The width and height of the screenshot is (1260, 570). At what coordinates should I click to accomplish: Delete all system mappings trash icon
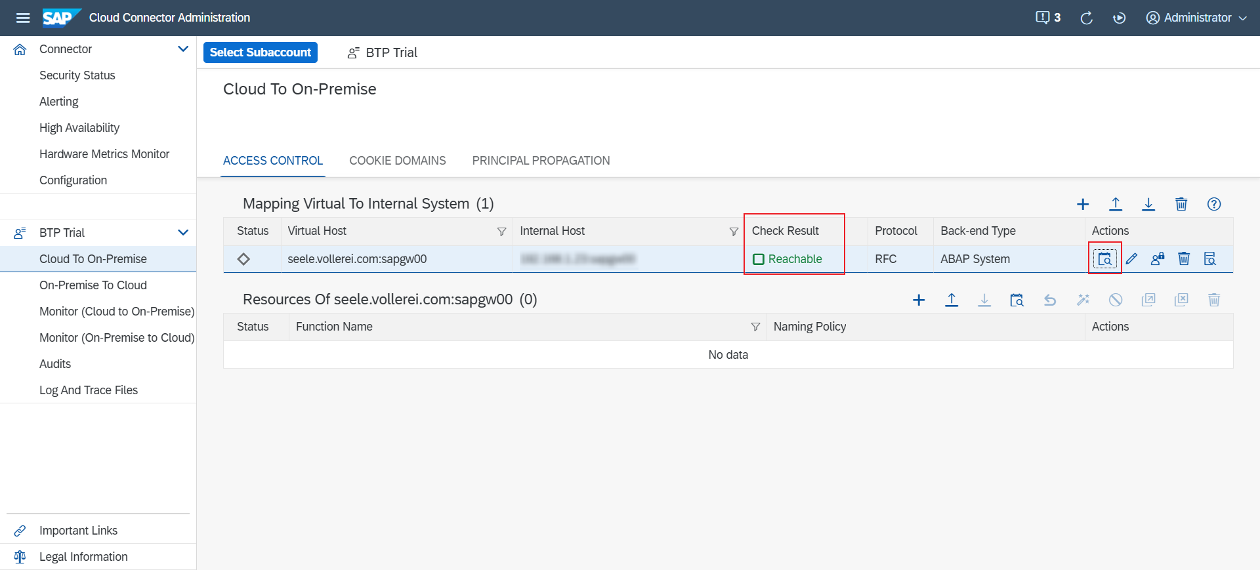[1181, 204]
